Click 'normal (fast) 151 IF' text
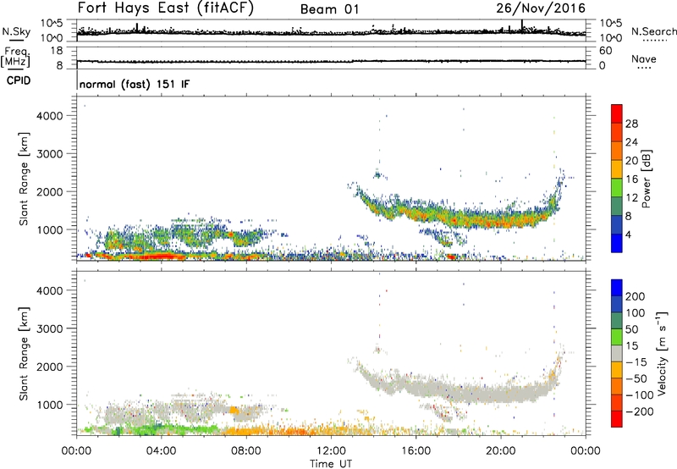Image resolution: width=677 pixels, height=469 pixels. [135, 84]
